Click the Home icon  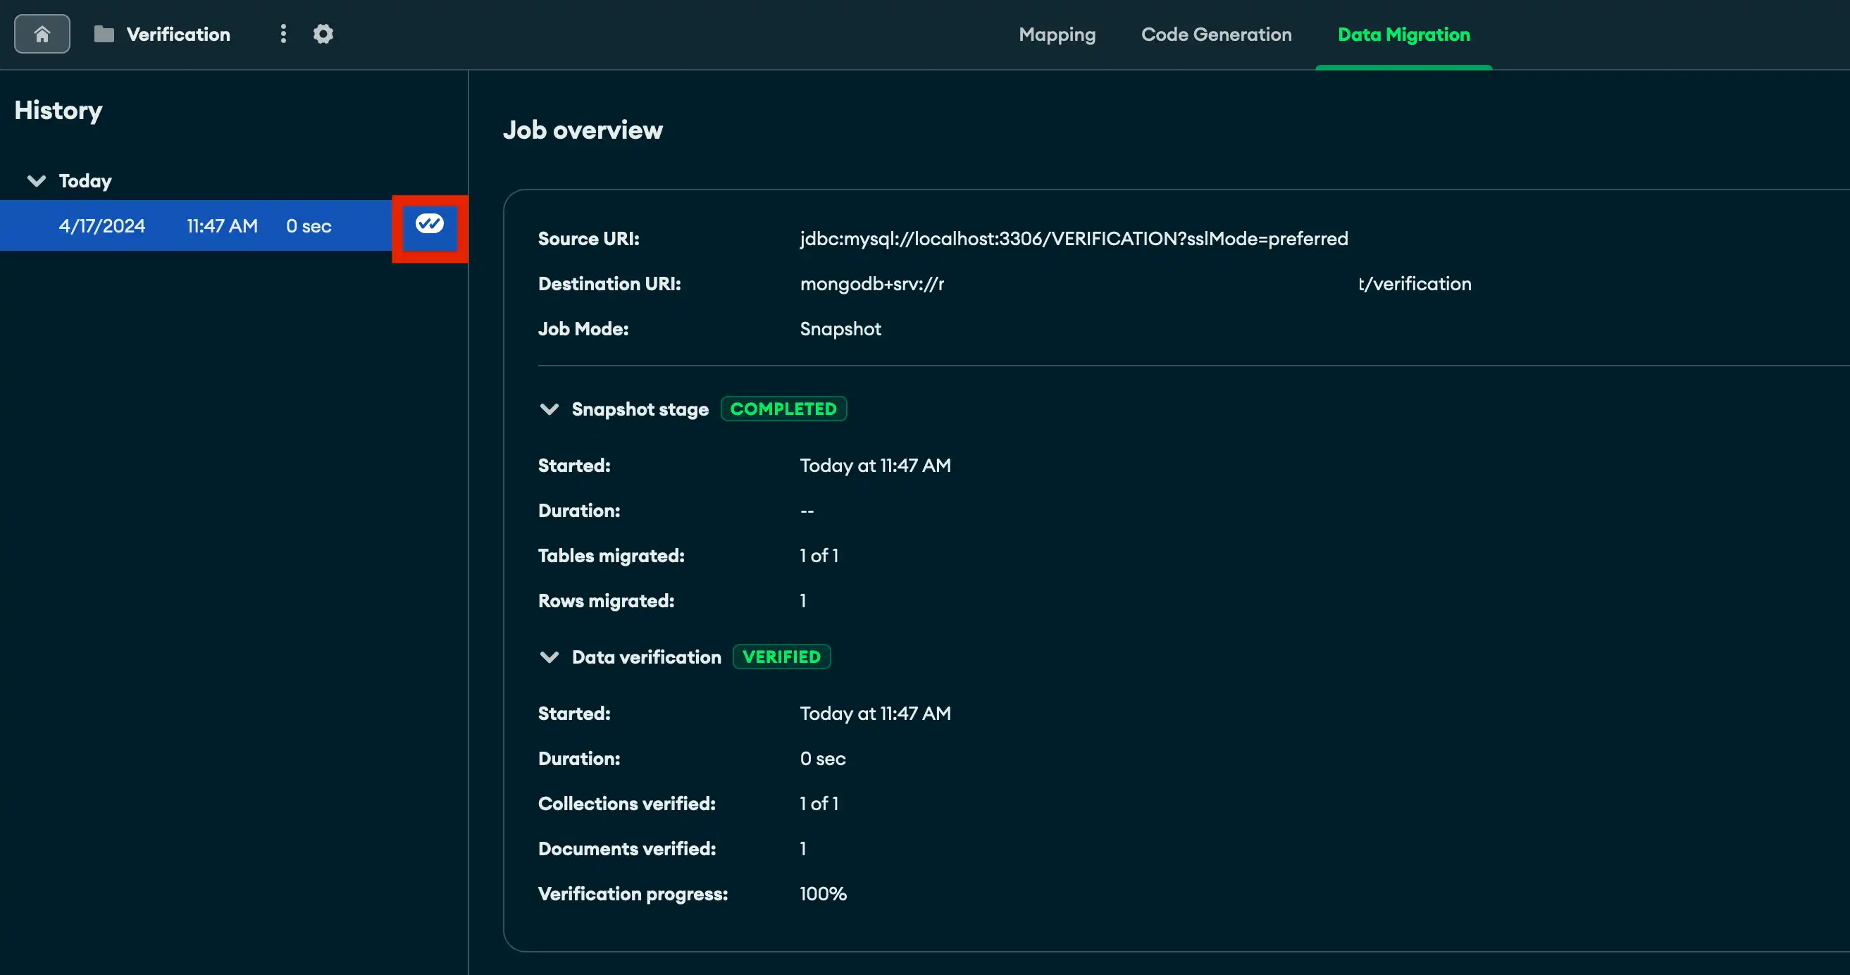[x=41, y=33]
